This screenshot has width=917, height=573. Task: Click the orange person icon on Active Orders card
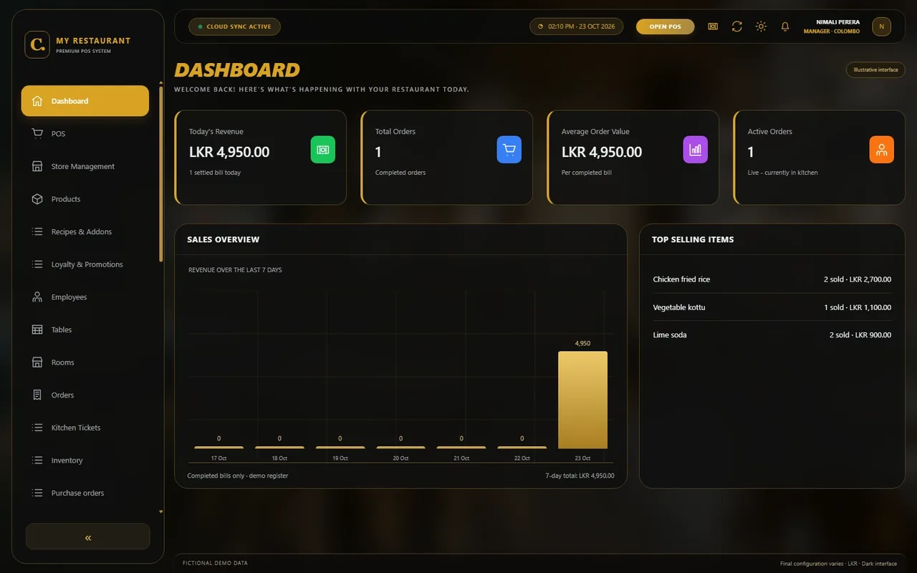click(x=882, y=150)
